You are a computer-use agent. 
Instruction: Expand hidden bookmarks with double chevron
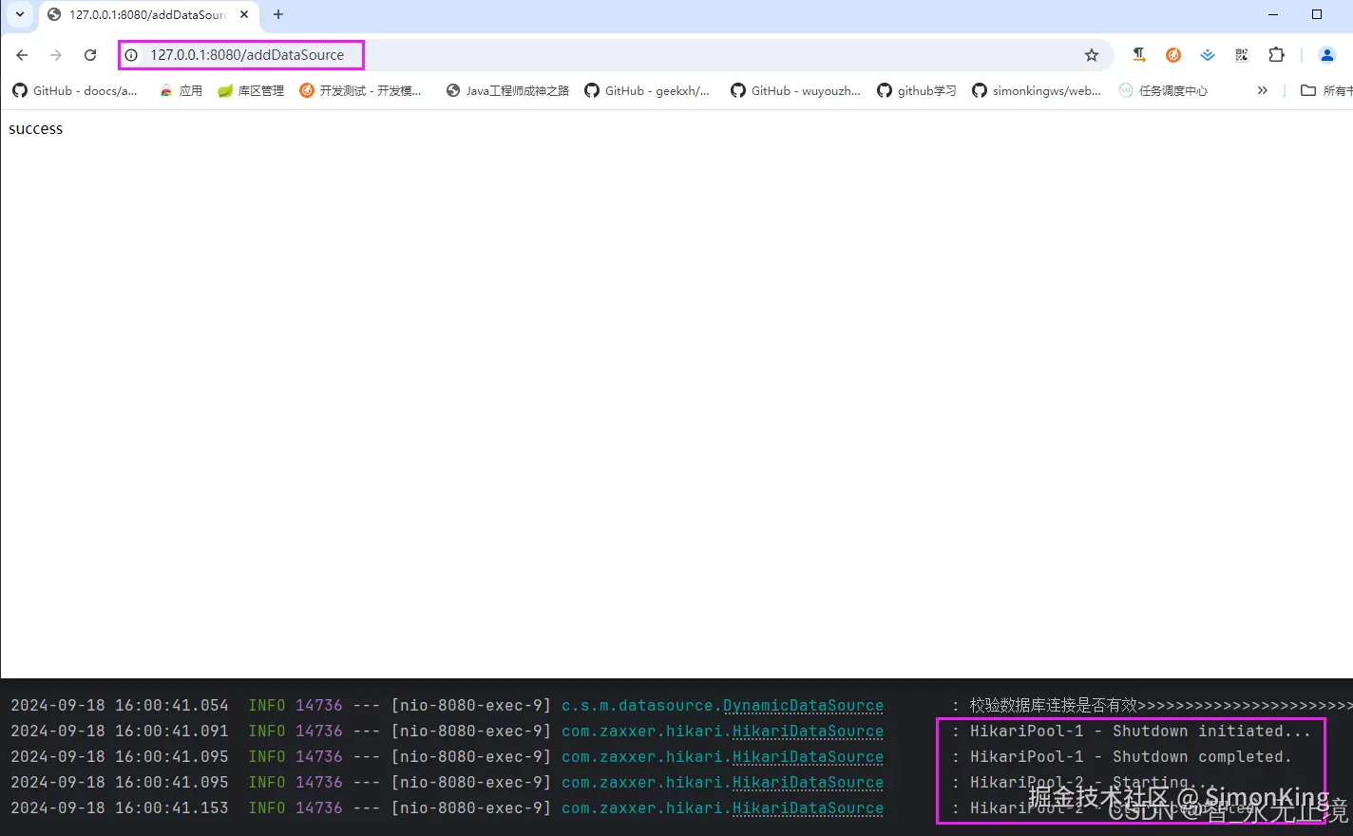pyautogui.click(x=1262, y=90)
